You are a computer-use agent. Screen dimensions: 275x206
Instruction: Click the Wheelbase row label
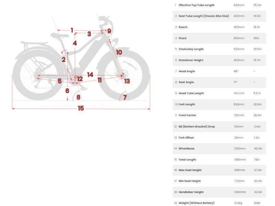(x=186, y=149)
